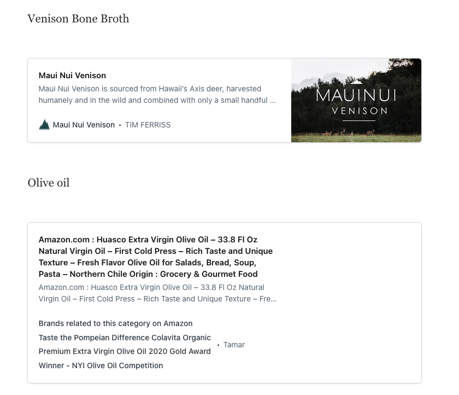Click the Venison Bone Broth heading
The height and width of the screenshot is (395, 459).
click(78, 19)
